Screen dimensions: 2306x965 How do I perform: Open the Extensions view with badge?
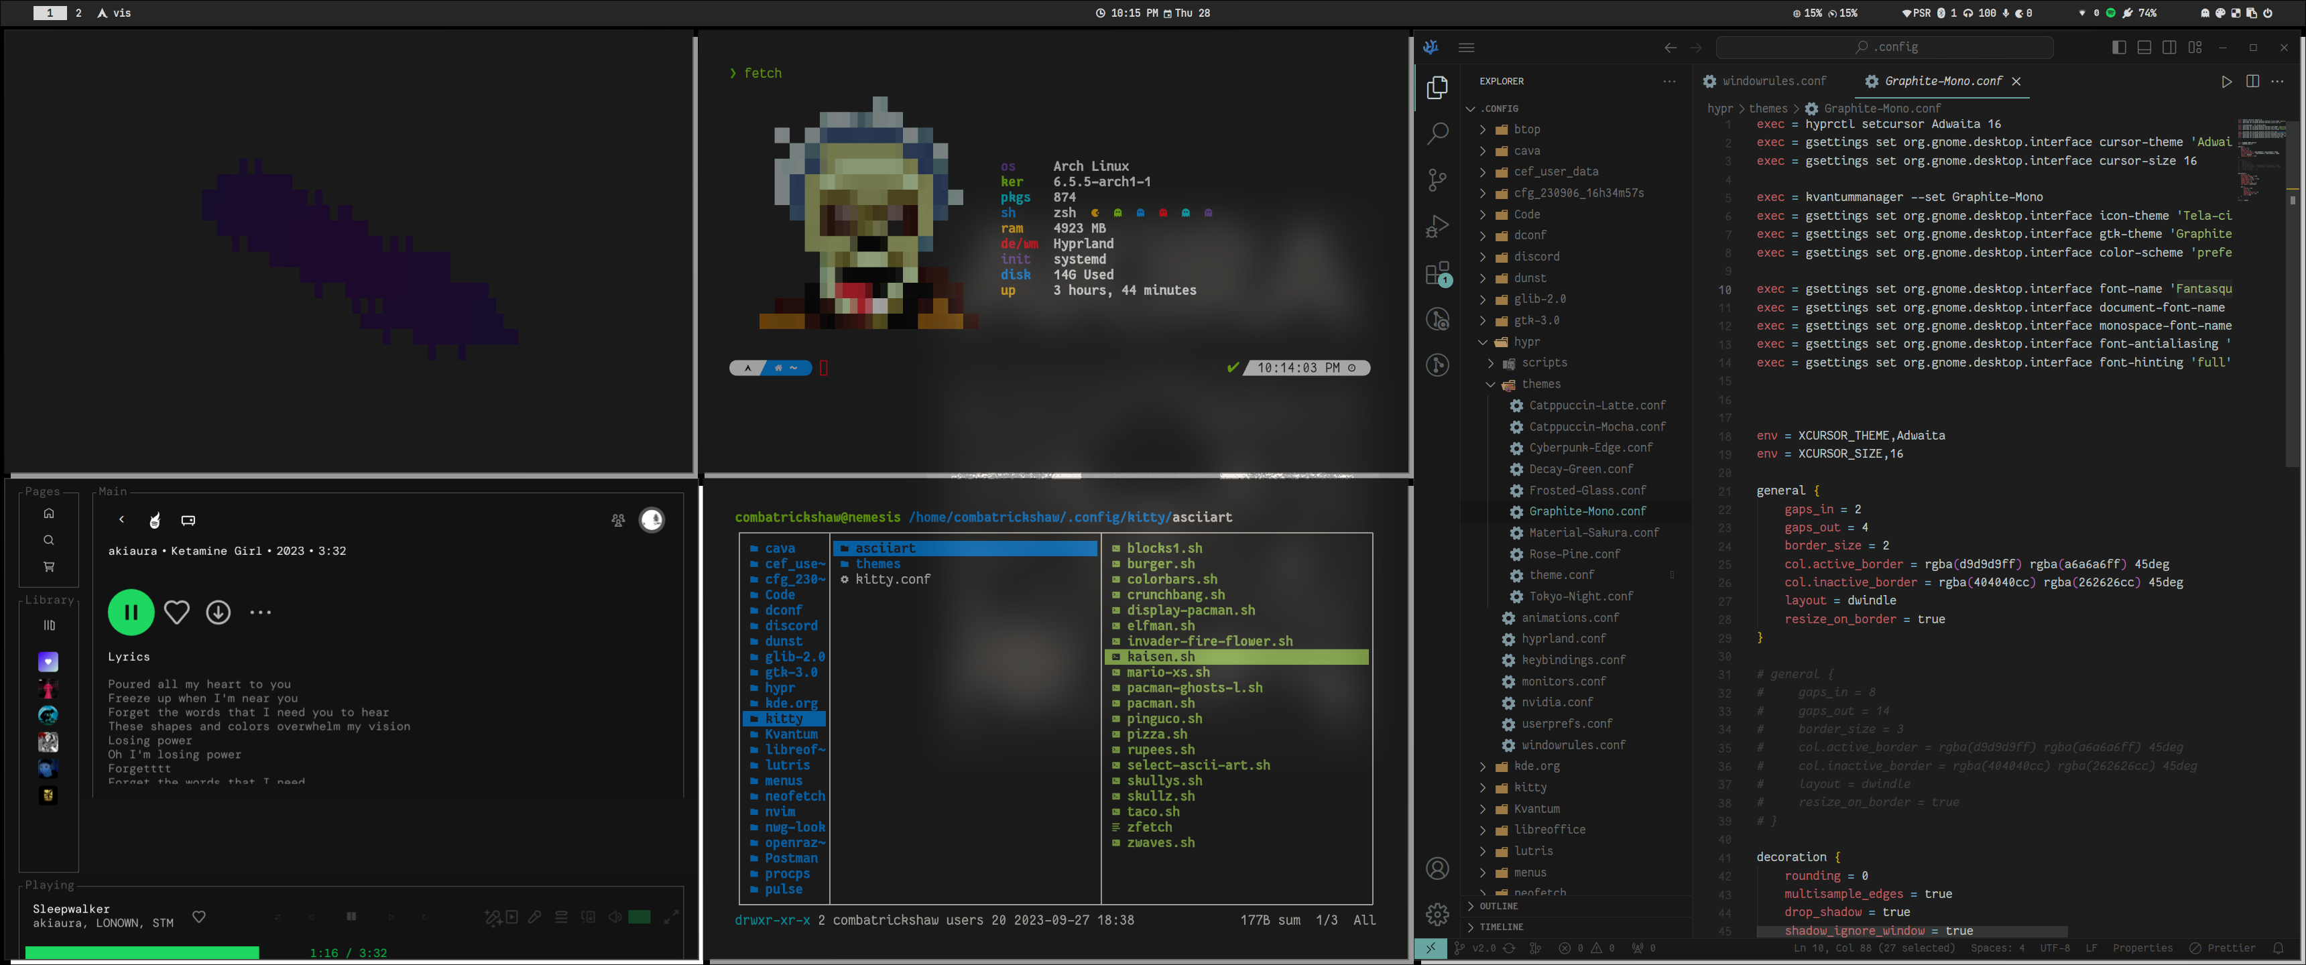point(1437,273)
